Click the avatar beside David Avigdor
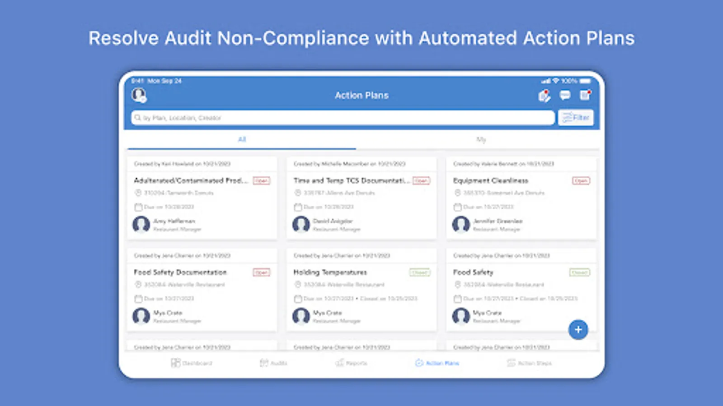 coord(301,224)
